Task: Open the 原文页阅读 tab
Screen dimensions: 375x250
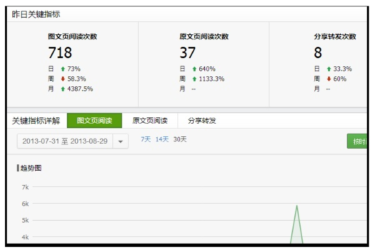Action: (x=150, y=121)
